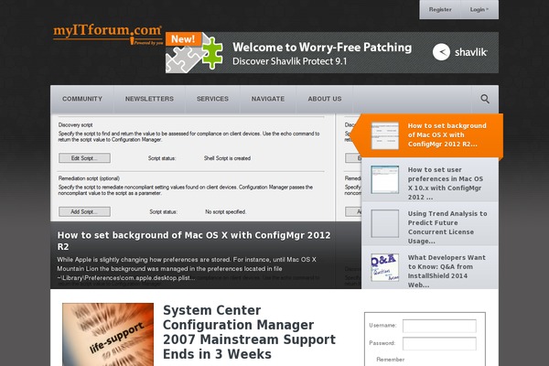This screenshot has height=366, width=549.
Task: Expand the Services menu
Action: [x=212, y=99]
